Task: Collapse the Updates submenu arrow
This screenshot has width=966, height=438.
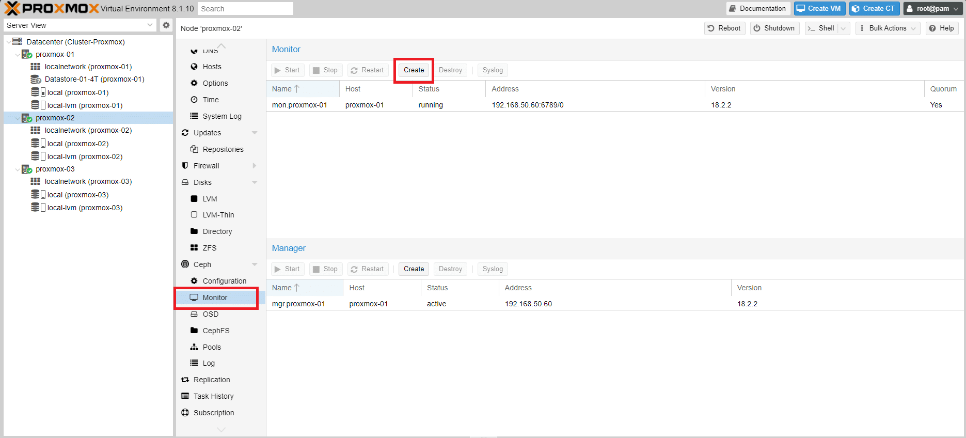Action: 255,133
